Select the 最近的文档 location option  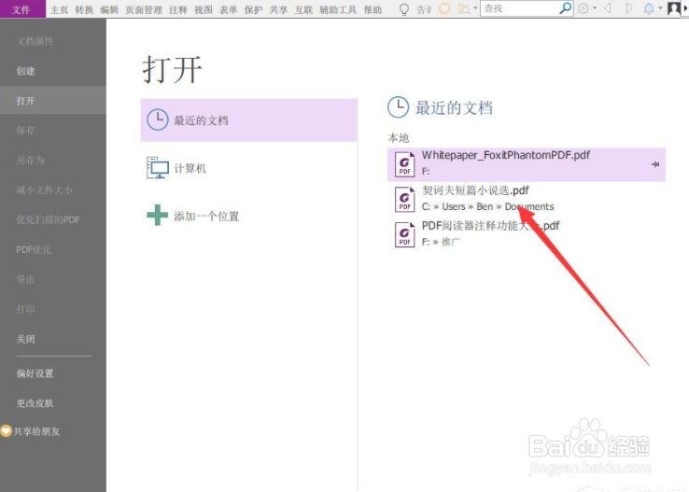click(248, 119)
